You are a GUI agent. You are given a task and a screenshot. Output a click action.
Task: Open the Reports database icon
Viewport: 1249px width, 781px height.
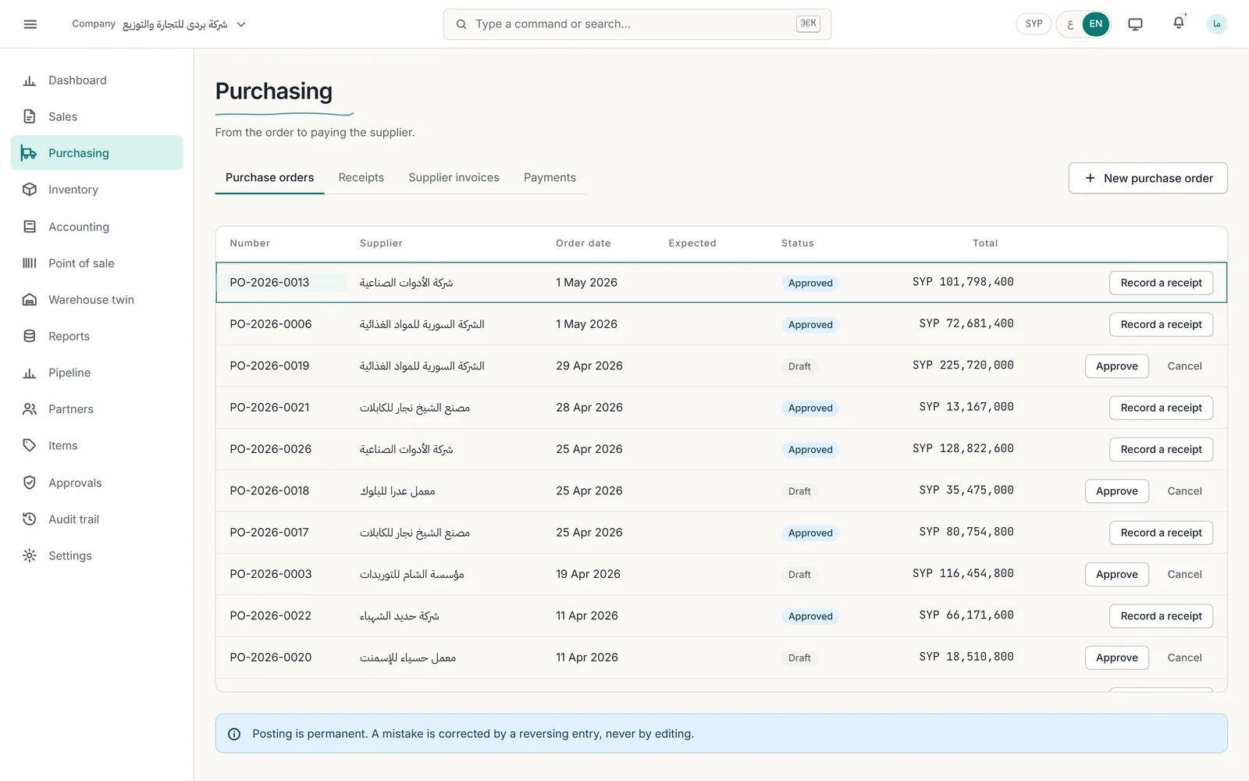30,336
